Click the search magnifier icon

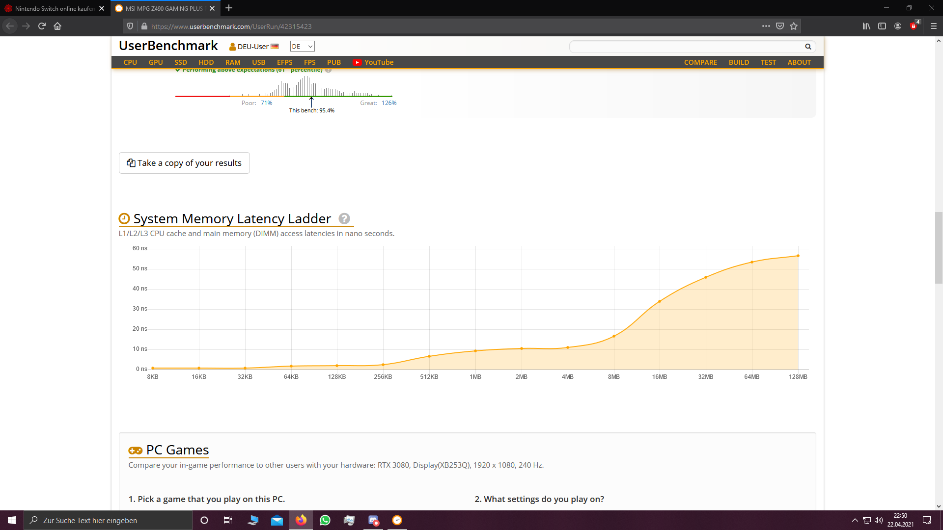808,47
